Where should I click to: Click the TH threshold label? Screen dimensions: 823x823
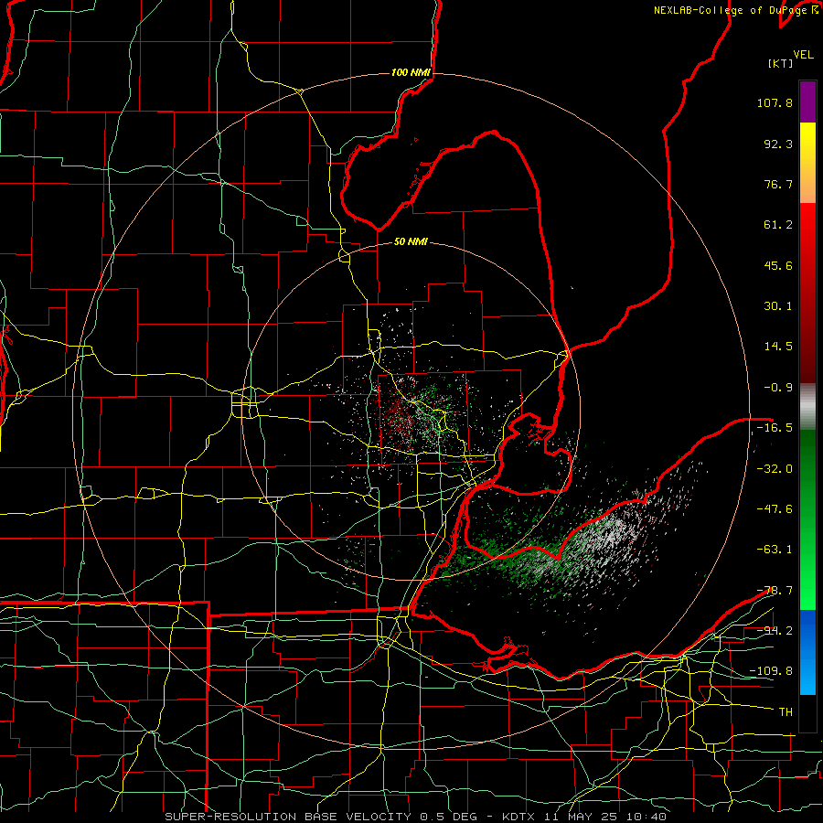[x=786, y=712]
